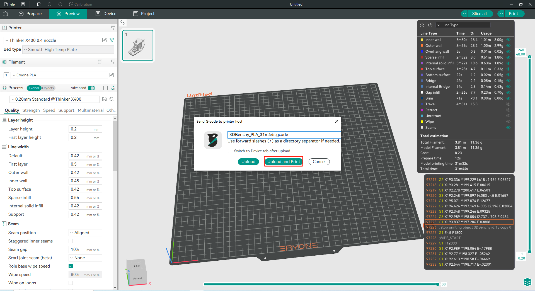Click vertical layer slider bottom handle
535x291 pixels.
click(529, 252)
